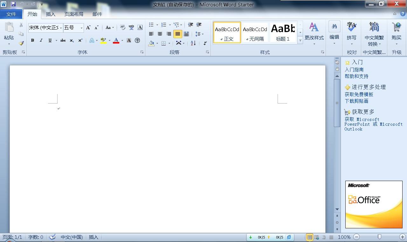Open the Font dialog launcher
Viewport: 407px width, 242px height.
coord(142,52)
